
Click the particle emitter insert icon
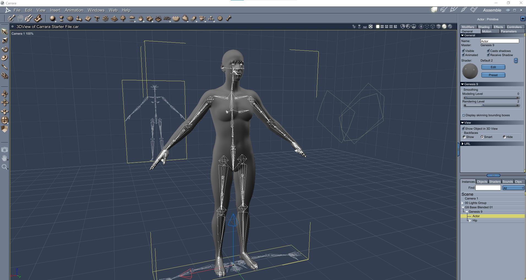click(x=105, y=18)
